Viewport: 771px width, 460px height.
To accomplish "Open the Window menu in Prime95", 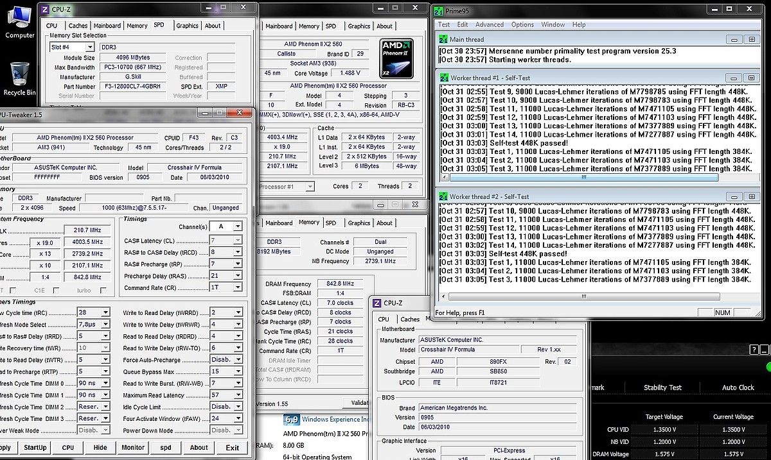I will (x=553, y=24).
